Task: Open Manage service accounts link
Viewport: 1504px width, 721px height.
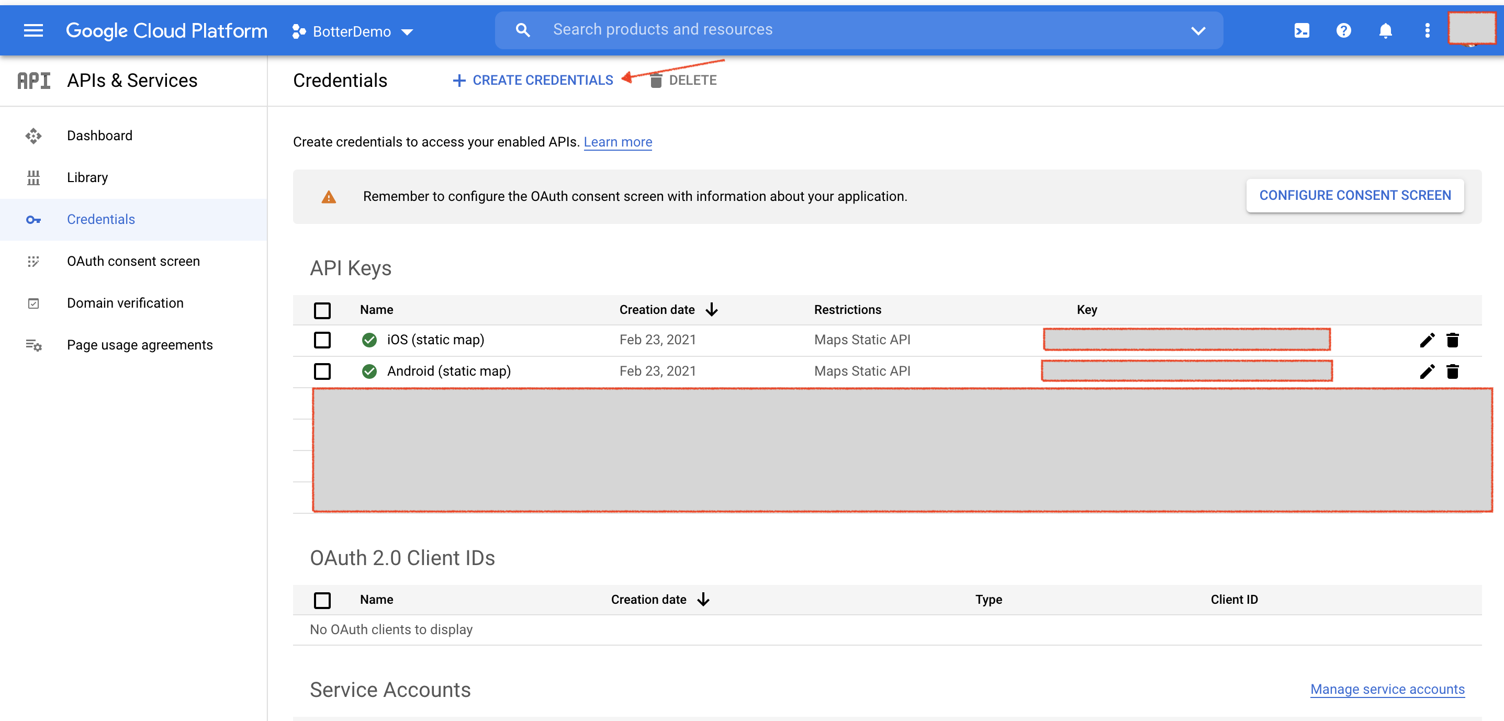Action: click(x=1387, y=689)
